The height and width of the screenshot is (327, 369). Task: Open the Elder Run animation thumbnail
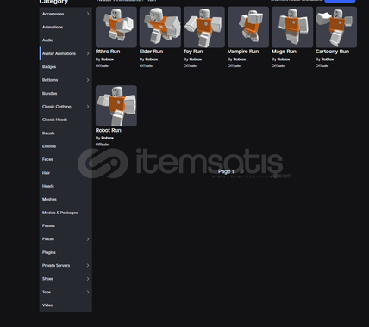(160, 28)
